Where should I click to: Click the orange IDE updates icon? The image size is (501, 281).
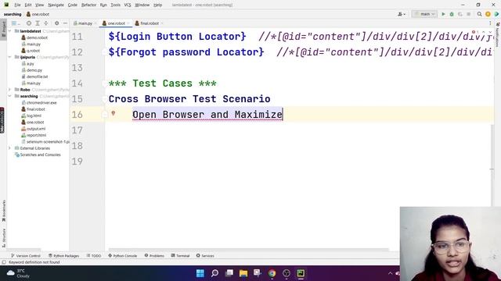(x=488, y=14)
